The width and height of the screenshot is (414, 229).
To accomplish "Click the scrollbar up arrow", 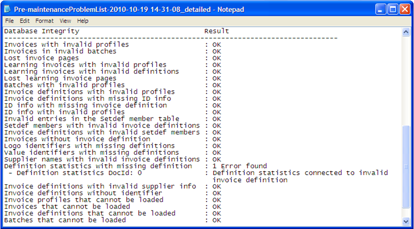I will [406, 32].
